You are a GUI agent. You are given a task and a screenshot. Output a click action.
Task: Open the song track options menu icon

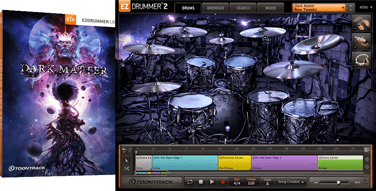[366, 150]
